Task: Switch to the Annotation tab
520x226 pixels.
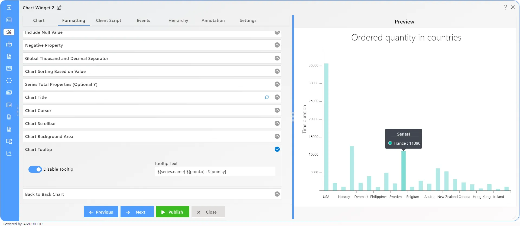Action: (213, 21)
